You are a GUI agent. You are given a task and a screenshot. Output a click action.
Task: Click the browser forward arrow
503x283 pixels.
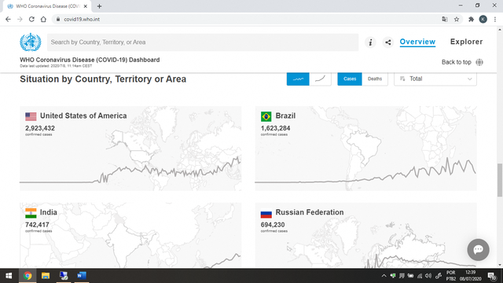point(20,19)
